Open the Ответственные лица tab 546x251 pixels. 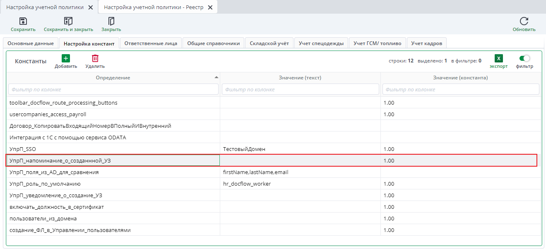[x=151, y=43]
